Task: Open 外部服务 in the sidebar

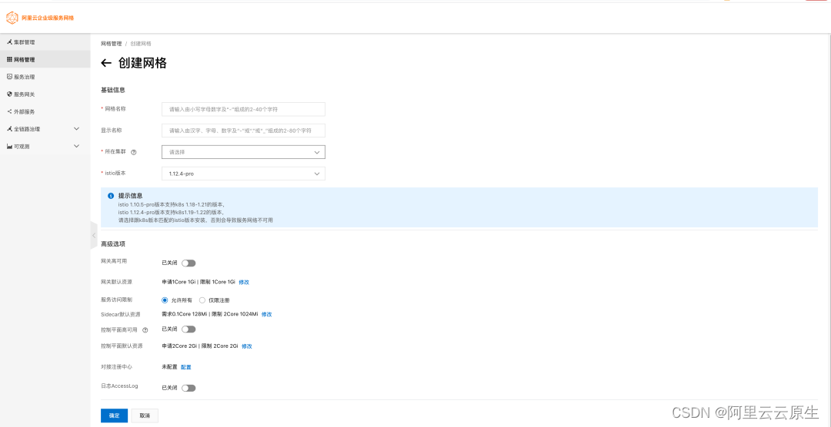Action: (45, 111)
